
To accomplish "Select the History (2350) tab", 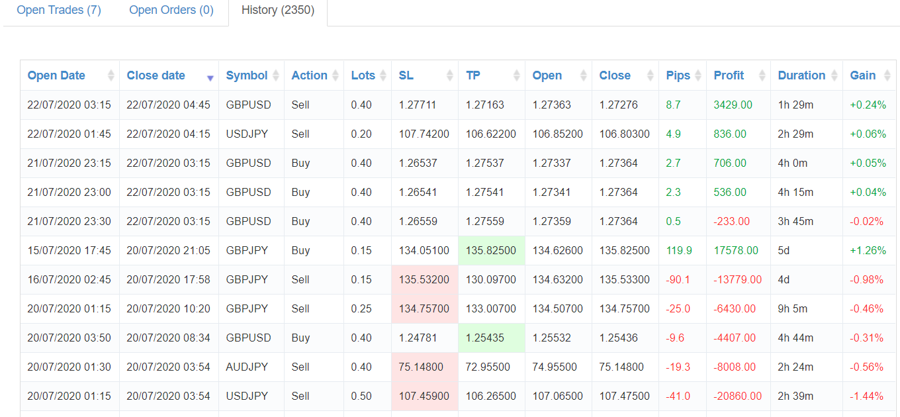I will tap(278, 11).
